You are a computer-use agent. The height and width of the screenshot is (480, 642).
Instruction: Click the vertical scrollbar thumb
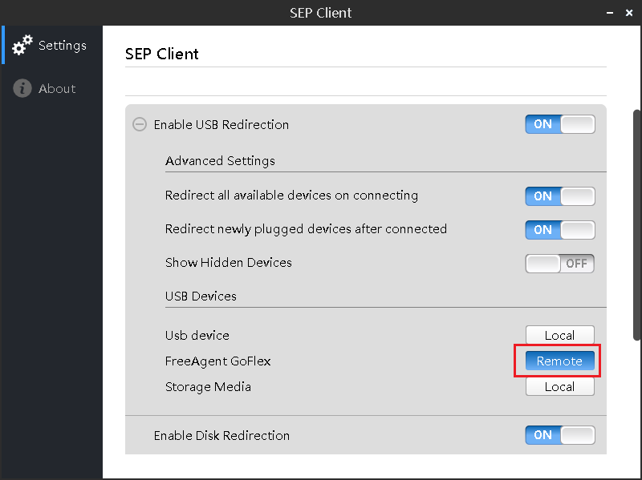point(637,225)
